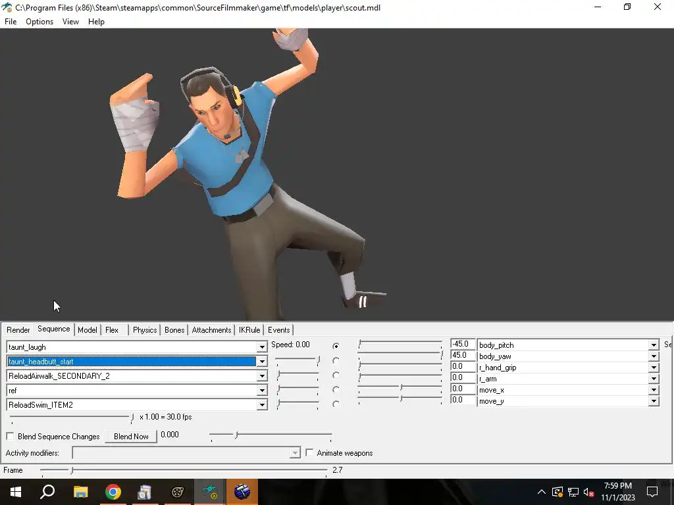Switch to the Render tab
The image size is (674, 505).
pyautogui.click(x=18, y=330)
